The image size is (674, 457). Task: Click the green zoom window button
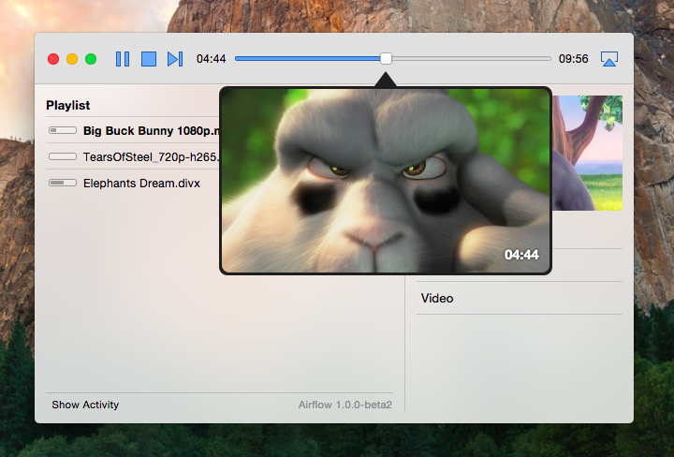(x=91, y=59)
